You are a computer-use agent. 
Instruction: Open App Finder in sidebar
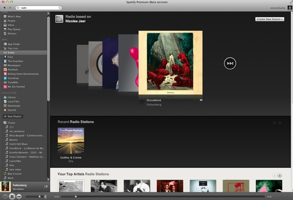click(13, 44)
